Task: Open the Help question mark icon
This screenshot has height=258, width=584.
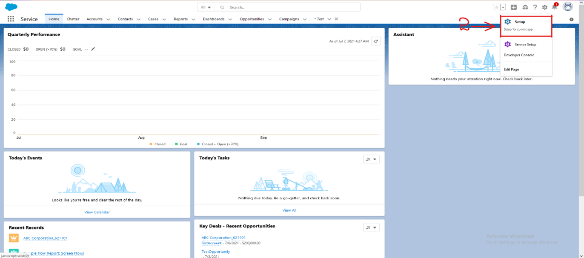Action: (x=534, y=7)
